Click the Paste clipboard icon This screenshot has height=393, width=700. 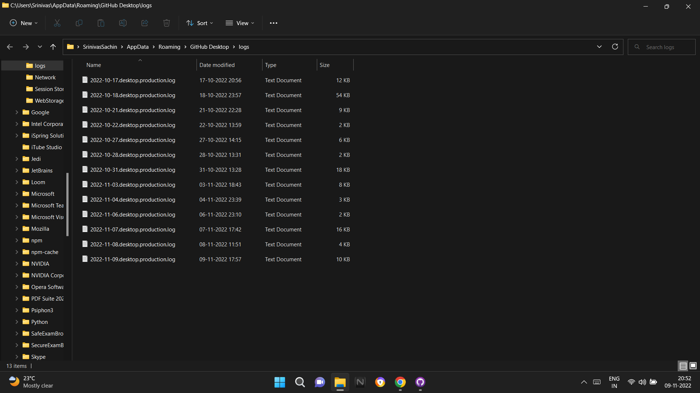point(101,23)
